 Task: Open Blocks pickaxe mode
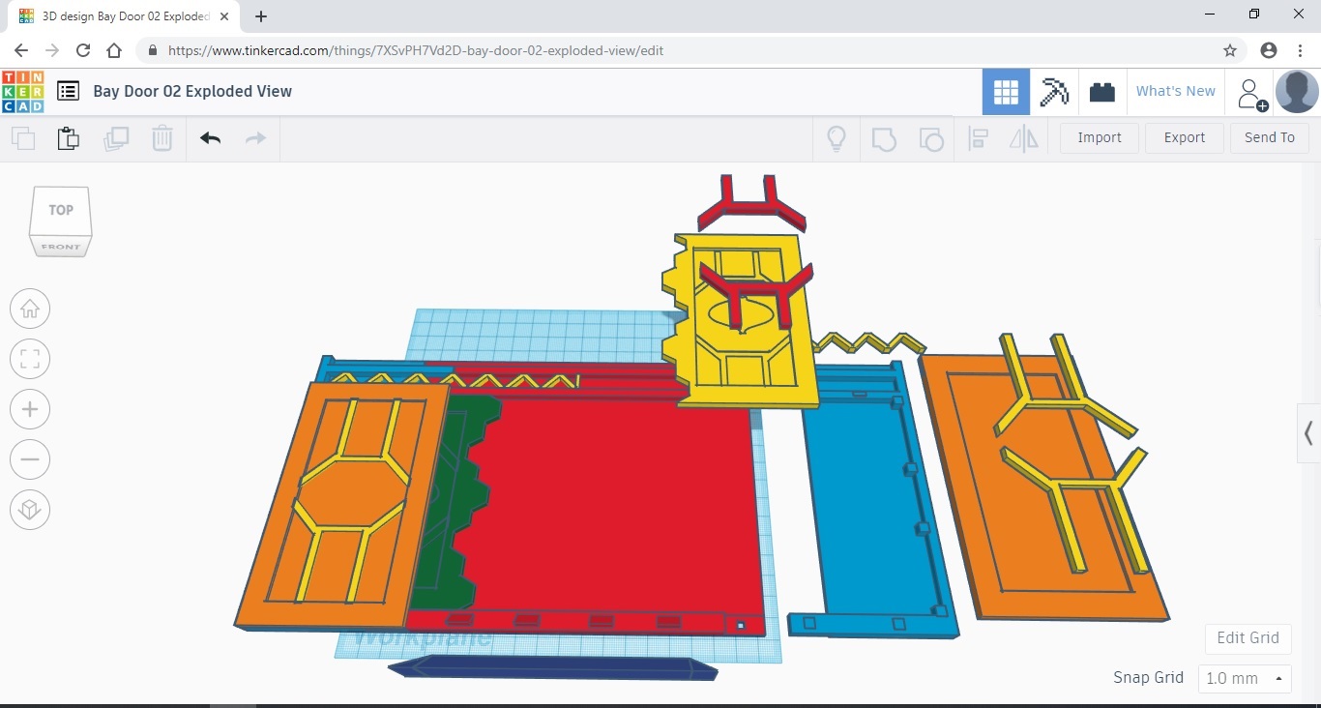[x=1053, y=92]
